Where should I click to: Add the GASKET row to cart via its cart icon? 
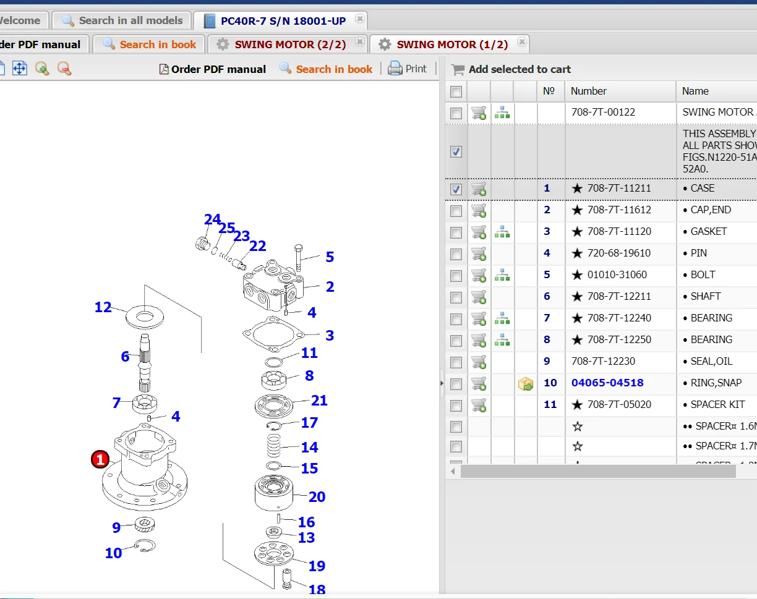[479, 232]
